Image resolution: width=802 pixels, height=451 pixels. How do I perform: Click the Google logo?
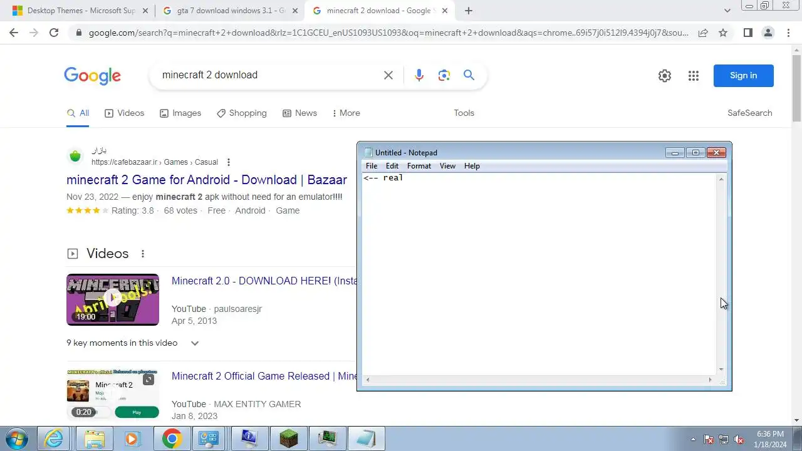click(x=92, y=76)
